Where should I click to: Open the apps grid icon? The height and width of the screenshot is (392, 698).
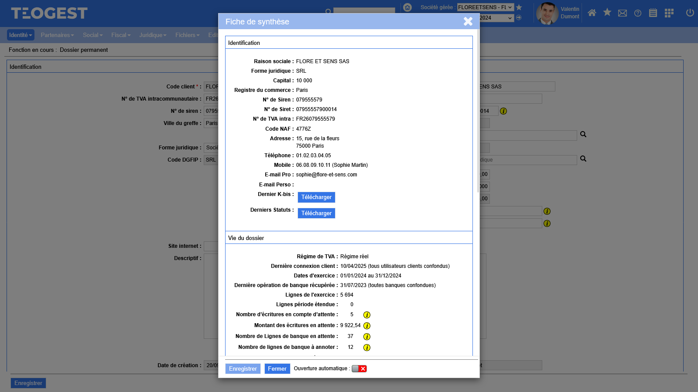pos(669,13)
